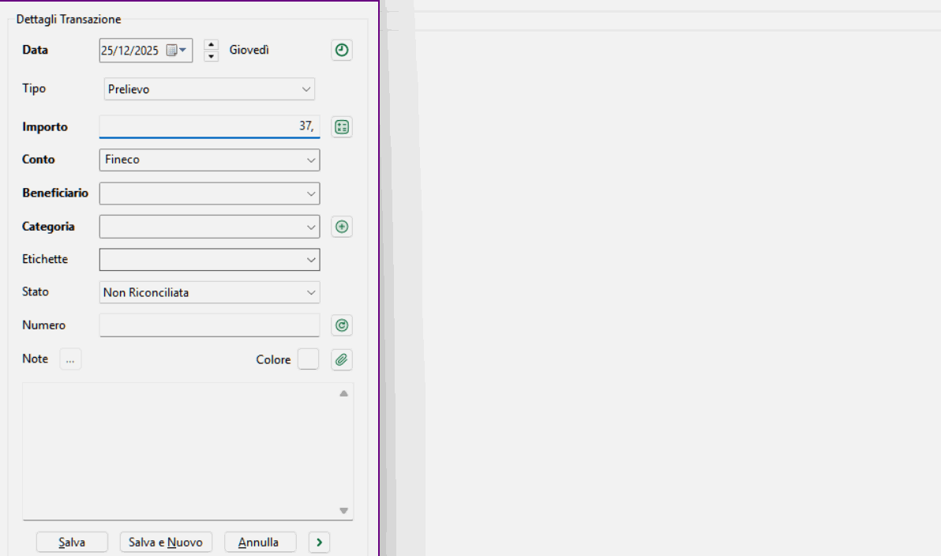Expand the Etichette dropdown
Screen dimensions: 941x556
click(310, 259)
